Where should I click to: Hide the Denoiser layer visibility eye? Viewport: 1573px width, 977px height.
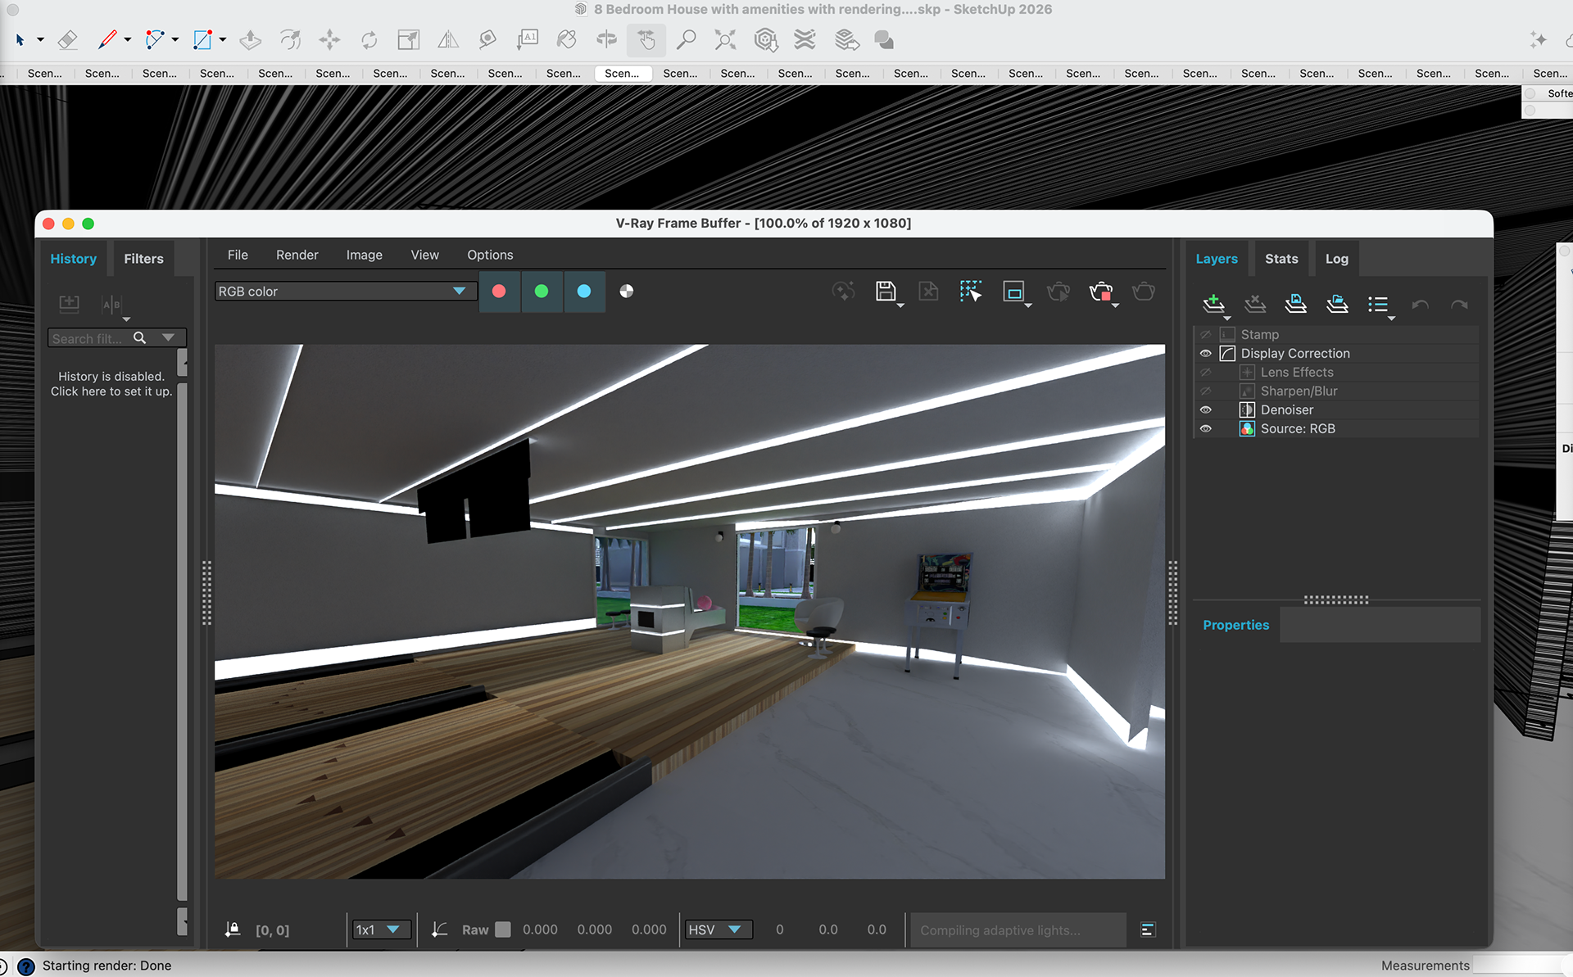coord(1206,410)
